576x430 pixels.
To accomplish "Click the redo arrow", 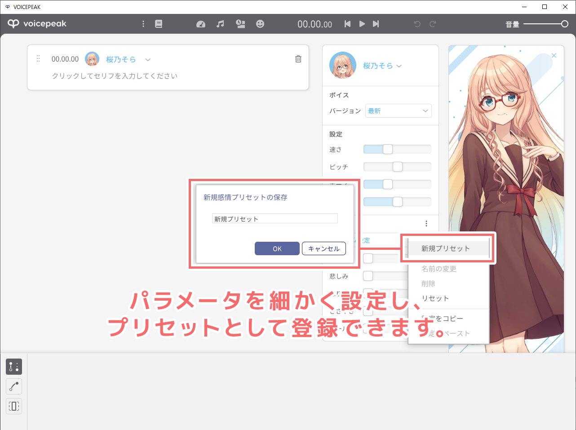I will [x=433, y=24].
